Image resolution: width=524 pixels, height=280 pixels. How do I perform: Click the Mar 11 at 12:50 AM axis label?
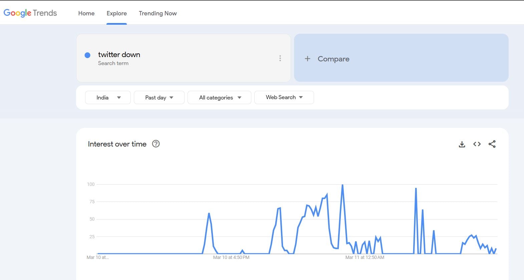365,257
